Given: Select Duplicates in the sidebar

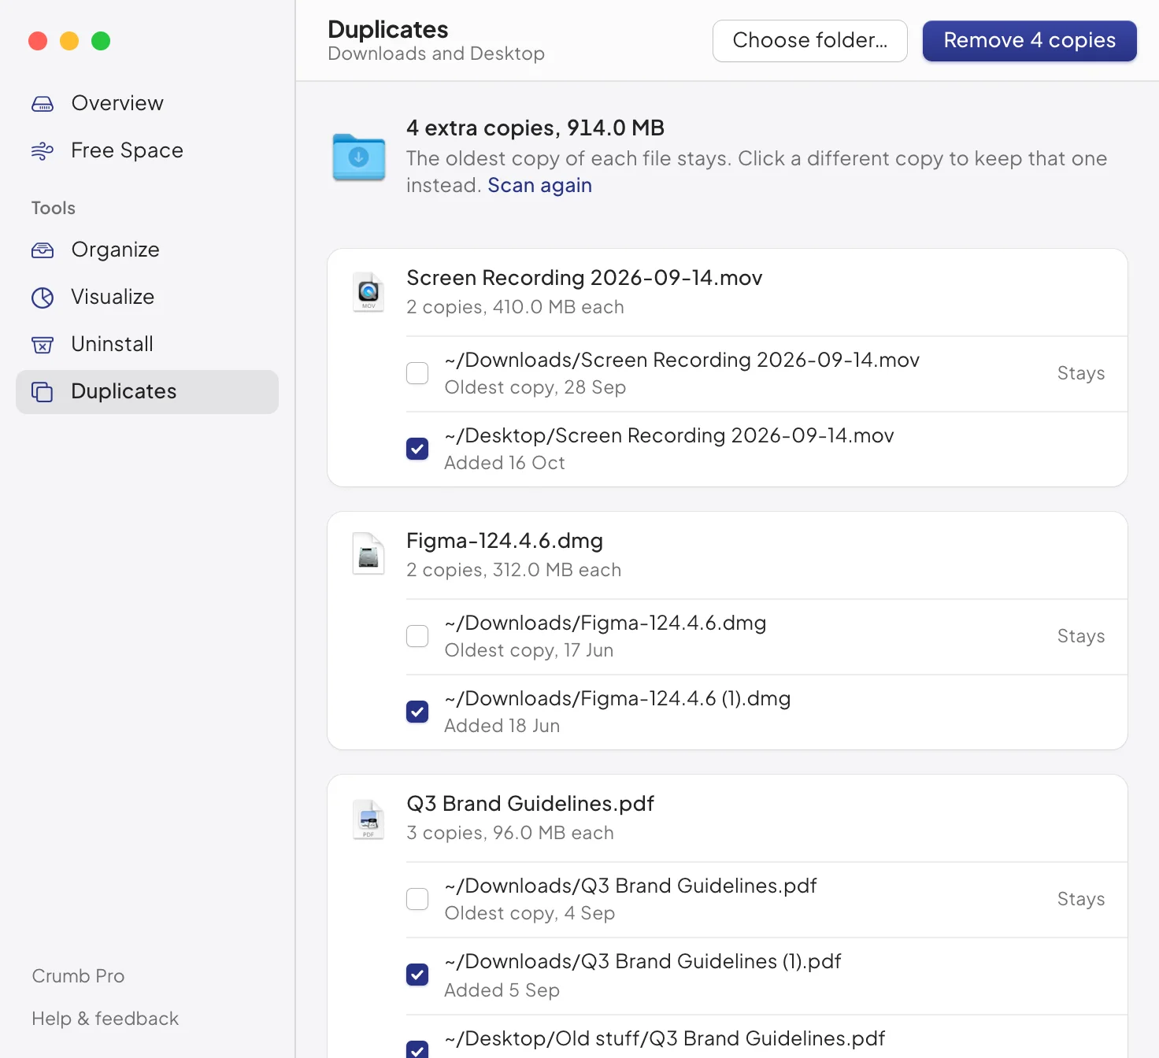Looking at the screenshot, I should 147,392.
